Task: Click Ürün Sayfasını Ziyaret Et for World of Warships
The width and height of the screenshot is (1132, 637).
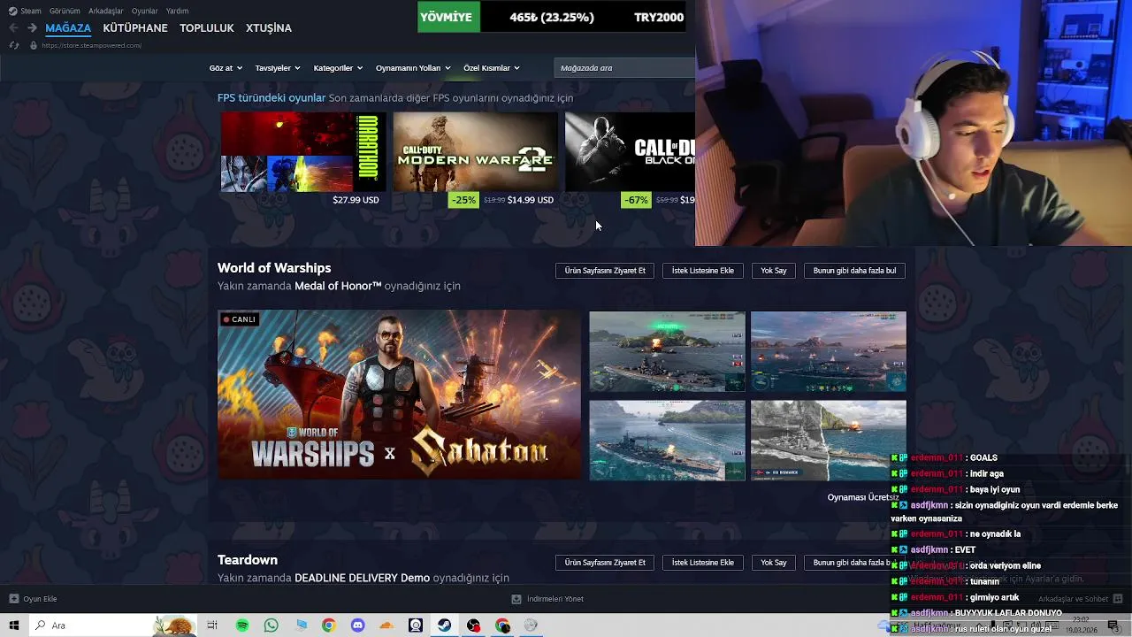Action: (x=605, y=271)
